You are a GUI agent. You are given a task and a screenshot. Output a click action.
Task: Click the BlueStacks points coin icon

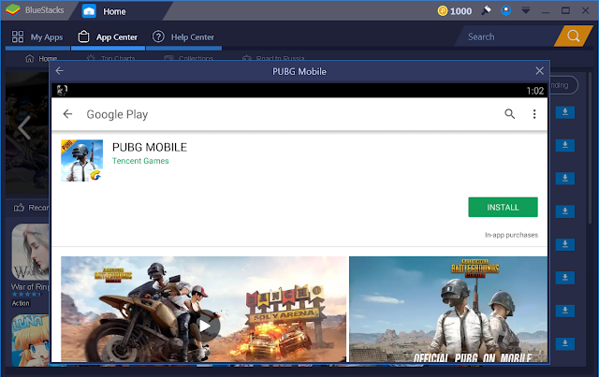pos(443,11)
